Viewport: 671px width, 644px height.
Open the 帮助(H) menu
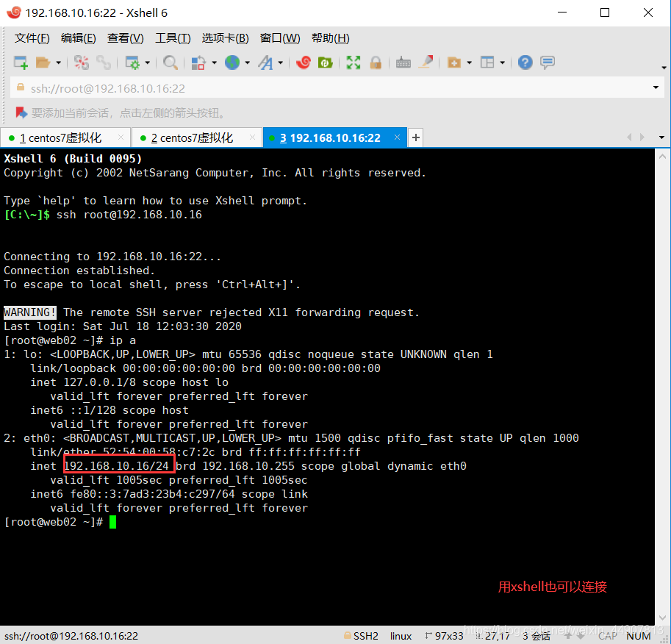tap(331, 38)
